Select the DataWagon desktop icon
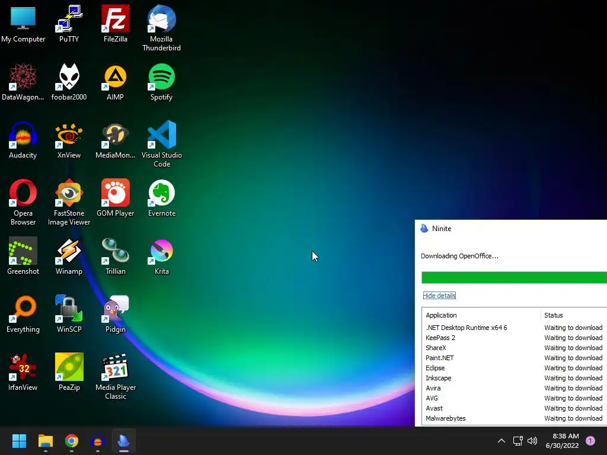 click(x=23, y=82)
